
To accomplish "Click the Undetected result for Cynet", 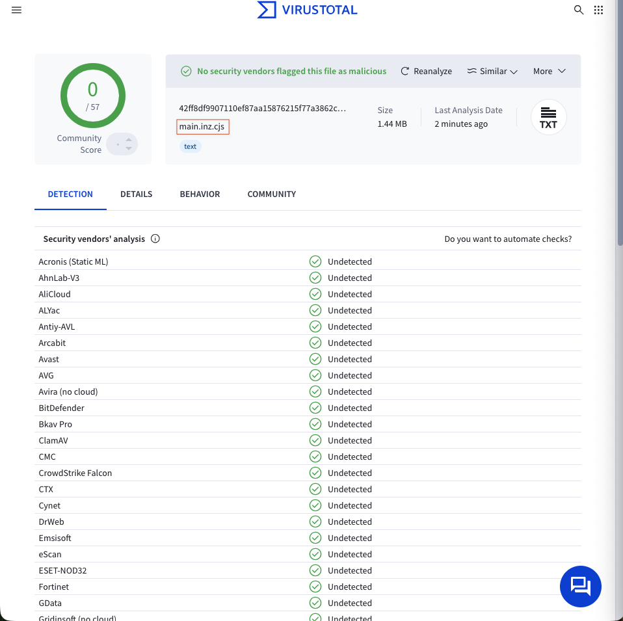I will 350,505.
